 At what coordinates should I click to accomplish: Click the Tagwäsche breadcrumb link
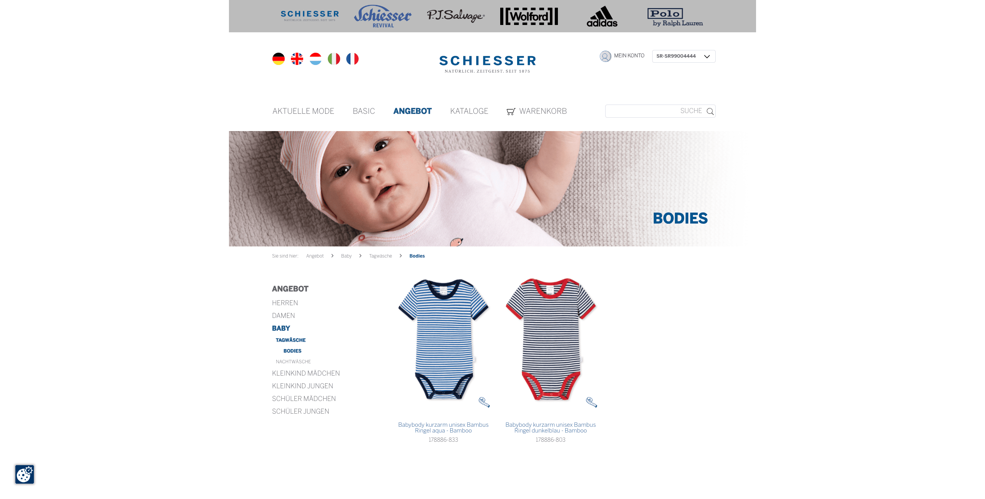(381, 256)
